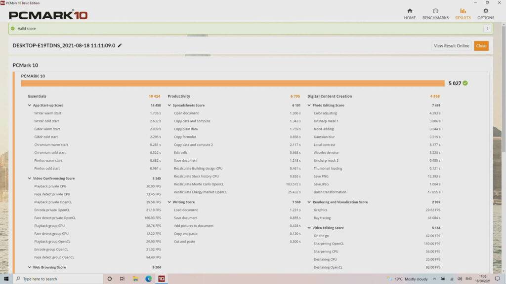Click the GIMP cold start row

click(x=97, y=137)
